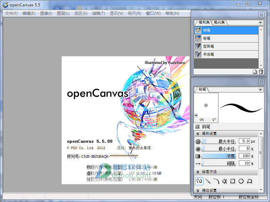Click the 铅笔 tab in settings panel
Image resolution: width=270 pixels, height=202 pixels.
pos(202,89)
